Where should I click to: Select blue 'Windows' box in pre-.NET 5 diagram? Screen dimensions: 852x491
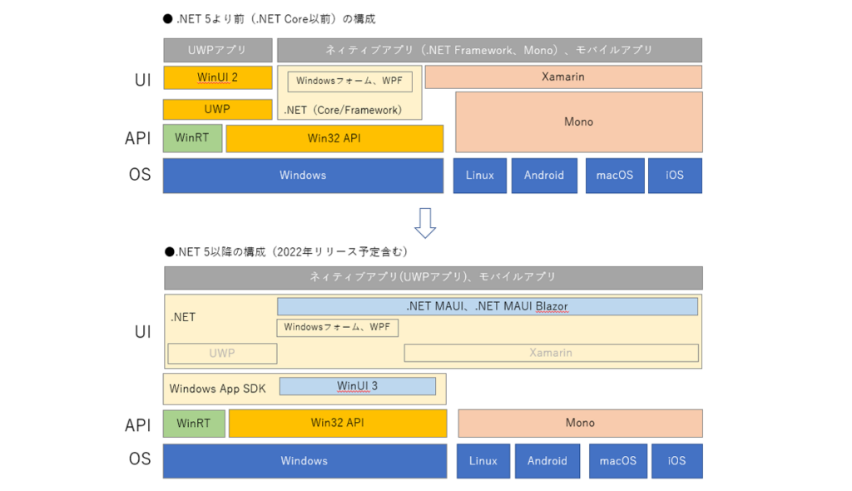point(303,176)
